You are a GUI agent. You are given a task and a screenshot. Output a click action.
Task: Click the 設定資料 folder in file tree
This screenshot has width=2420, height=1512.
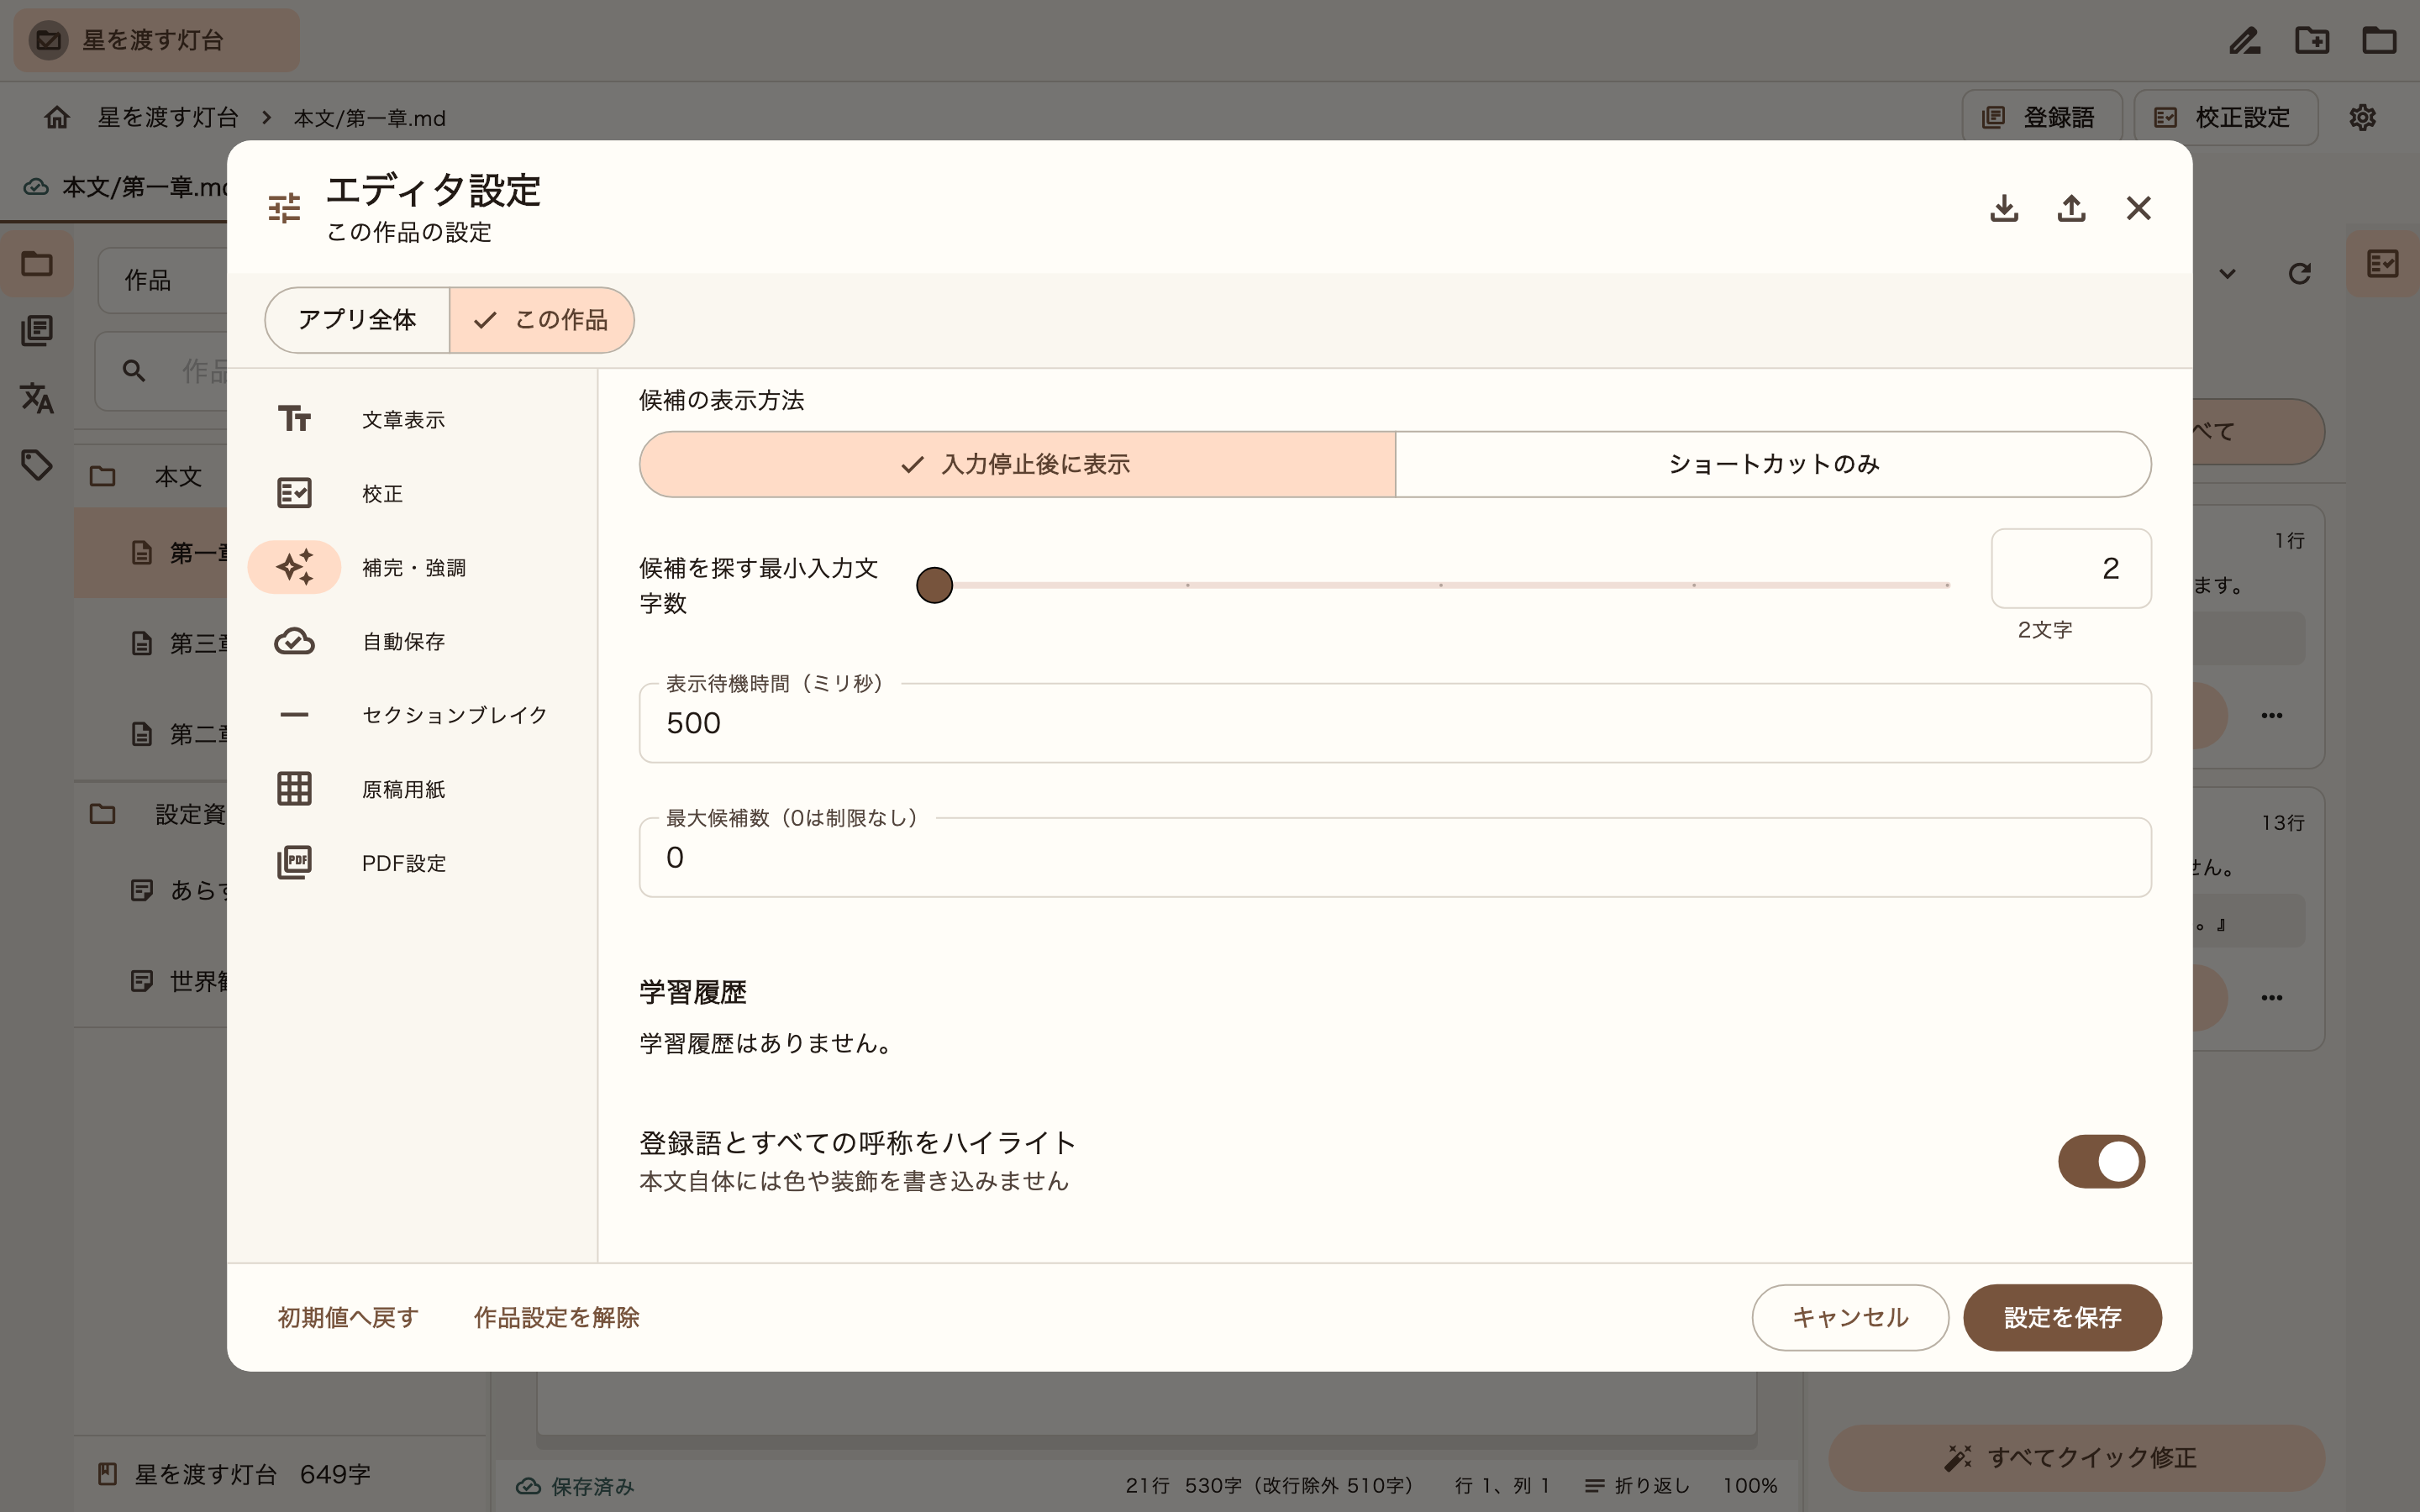pos(152,813)
